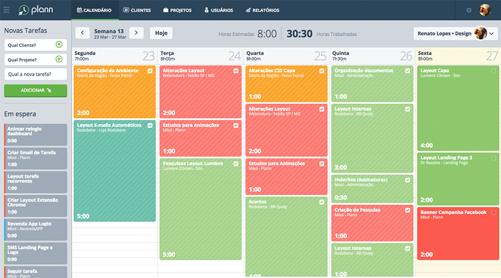Uncheck Wednesday Estudos para Animações checkbox
Viewport: 501px width, 278px height.
click(322, 163)
